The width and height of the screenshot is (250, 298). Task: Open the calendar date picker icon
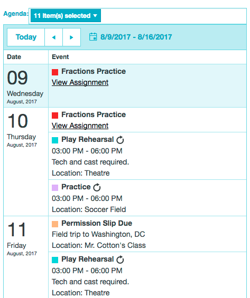(x=93, y=37)
